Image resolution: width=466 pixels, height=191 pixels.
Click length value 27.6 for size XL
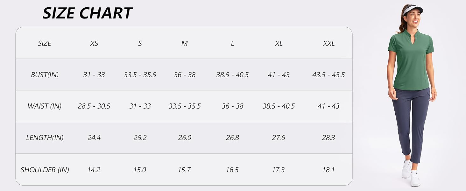(x=279, y=138)
